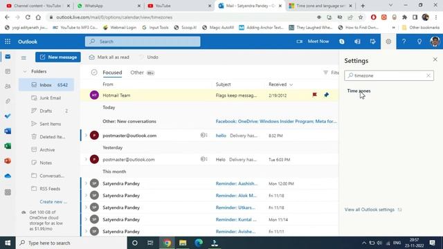Image resolution: width=443 pixels, height=249 pixels.
Task: Open Files attachment icon in left rail
Action: click(8, 101)
